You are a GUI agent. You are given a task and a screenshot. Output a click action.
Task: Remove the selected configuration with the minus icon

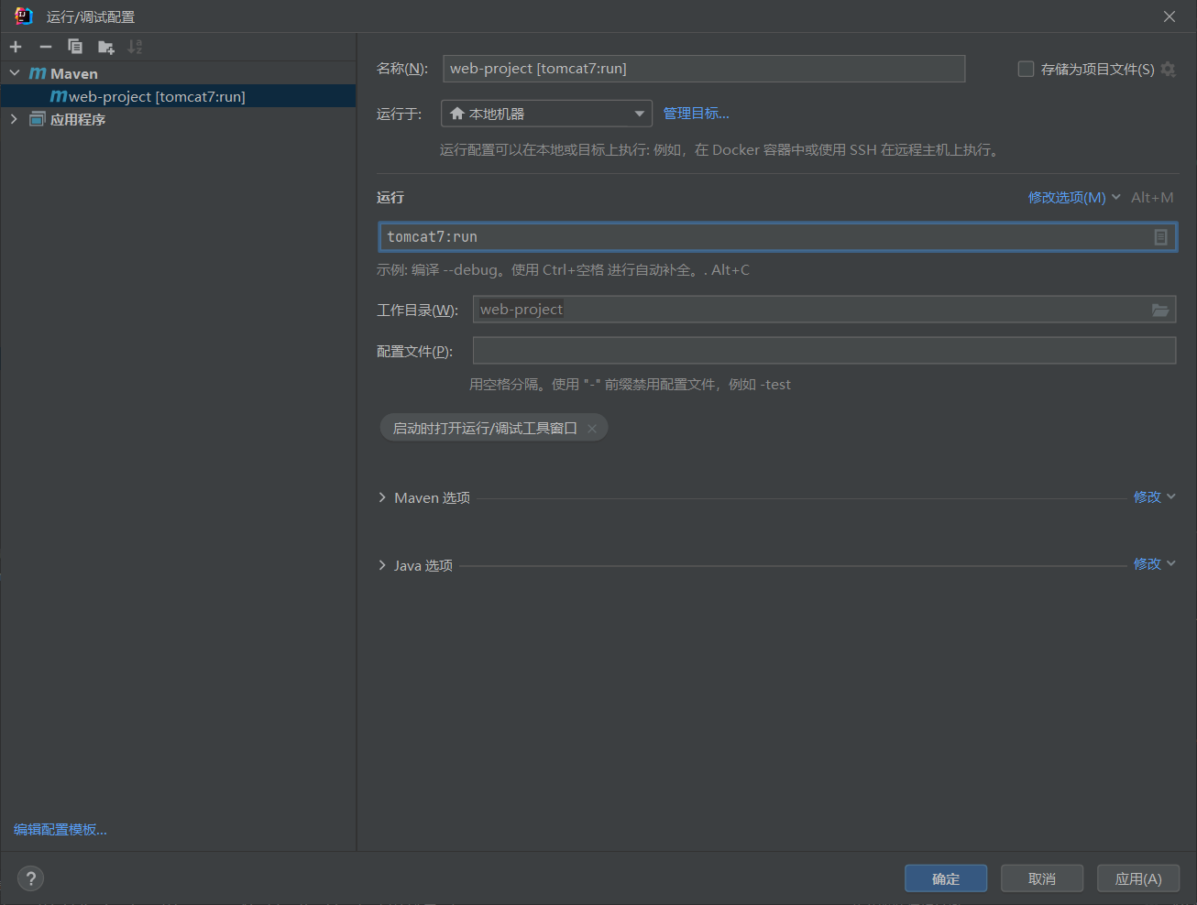tap(46, 47)
